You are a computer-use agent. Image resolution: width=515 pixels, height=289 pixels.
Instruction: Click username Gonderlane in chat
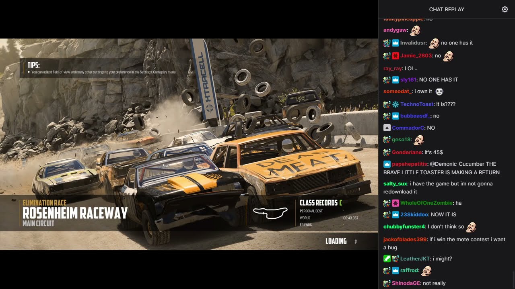tap(407, 153)
